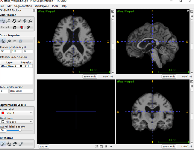This screenshot has height=150, width=194.
Task: Open the Workspace menu
Action: point(42,6)
